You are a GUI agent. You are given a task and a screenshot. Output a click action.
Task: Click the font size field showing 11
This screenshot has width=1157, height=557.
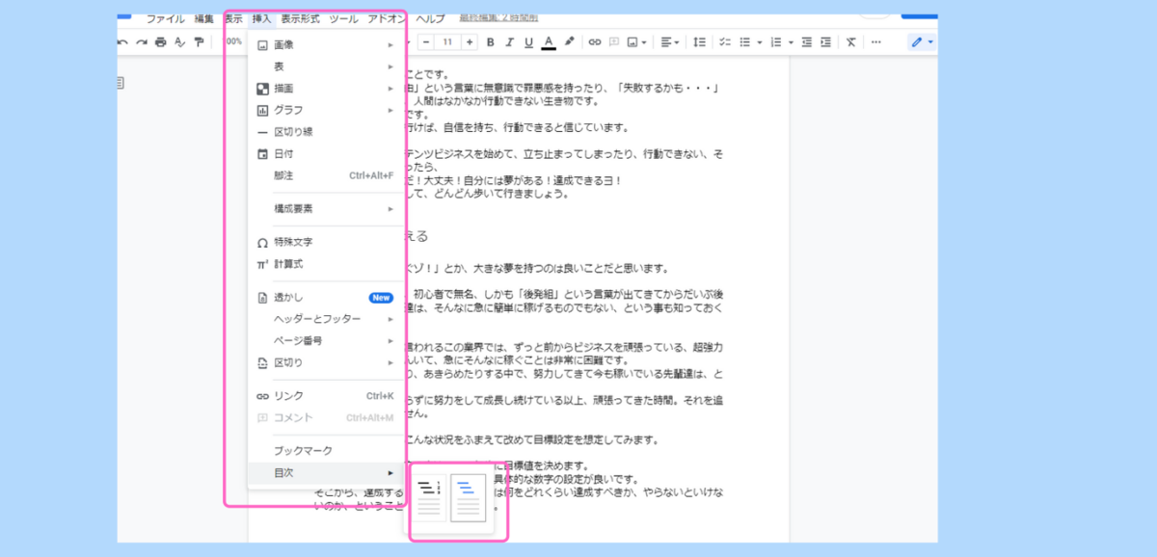click(447, 42)
